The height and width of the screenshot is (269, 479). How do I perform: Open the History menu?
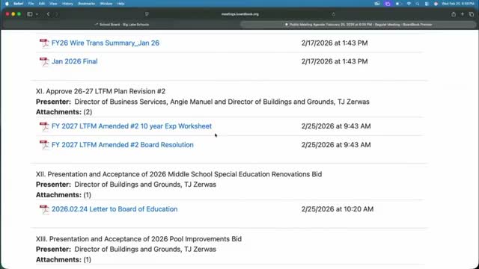click(67, 4)
